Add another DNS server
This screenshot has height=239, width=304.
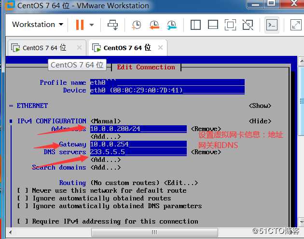[106, 160]
